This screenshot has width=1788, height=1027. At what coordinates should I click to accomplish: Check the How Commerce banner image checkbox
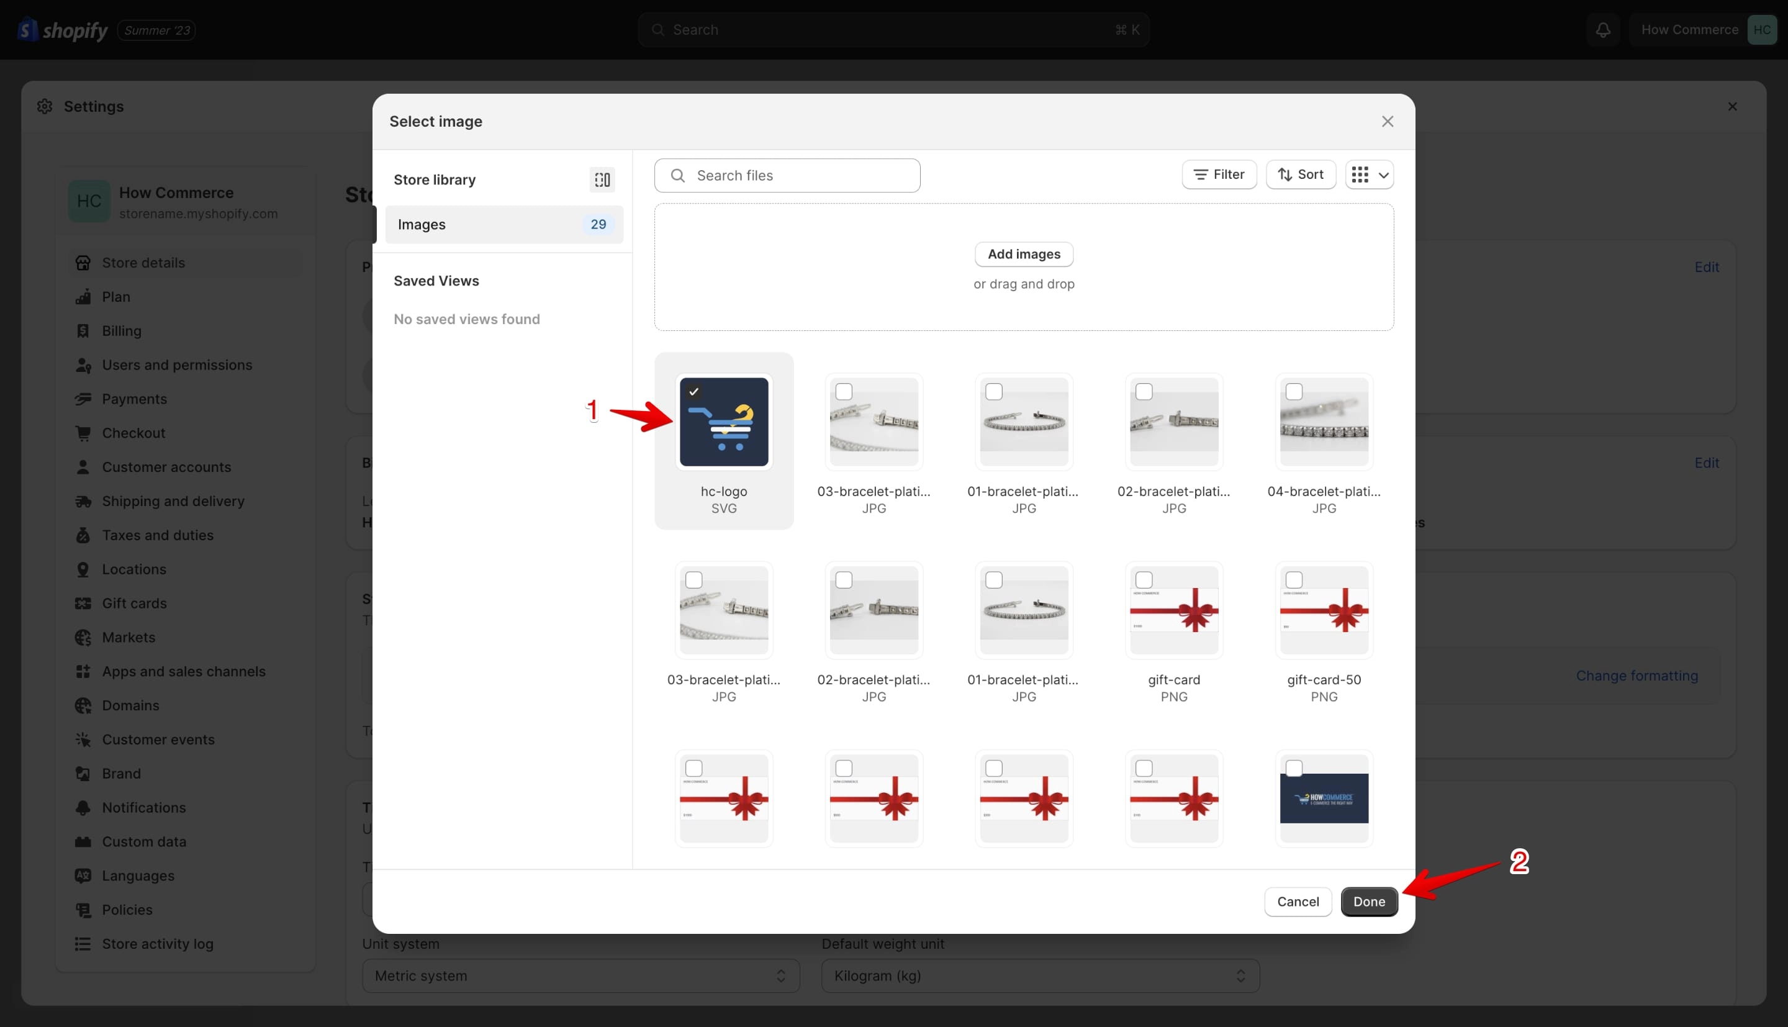point(1294,768)
